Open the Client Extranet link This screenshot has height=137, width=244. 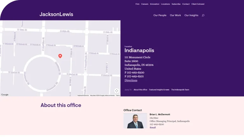coord(198,4)
